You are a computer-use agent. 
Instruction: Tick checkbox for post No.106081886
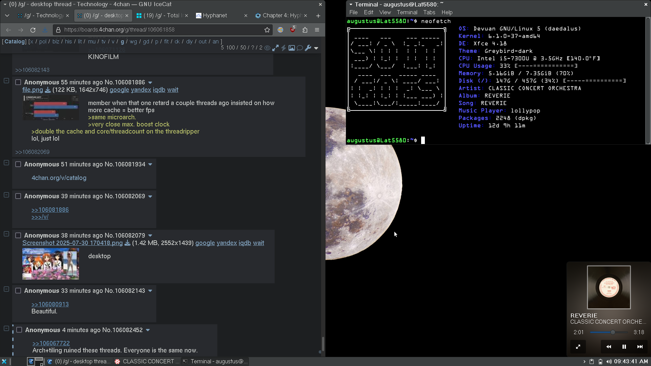pos(18,82)
